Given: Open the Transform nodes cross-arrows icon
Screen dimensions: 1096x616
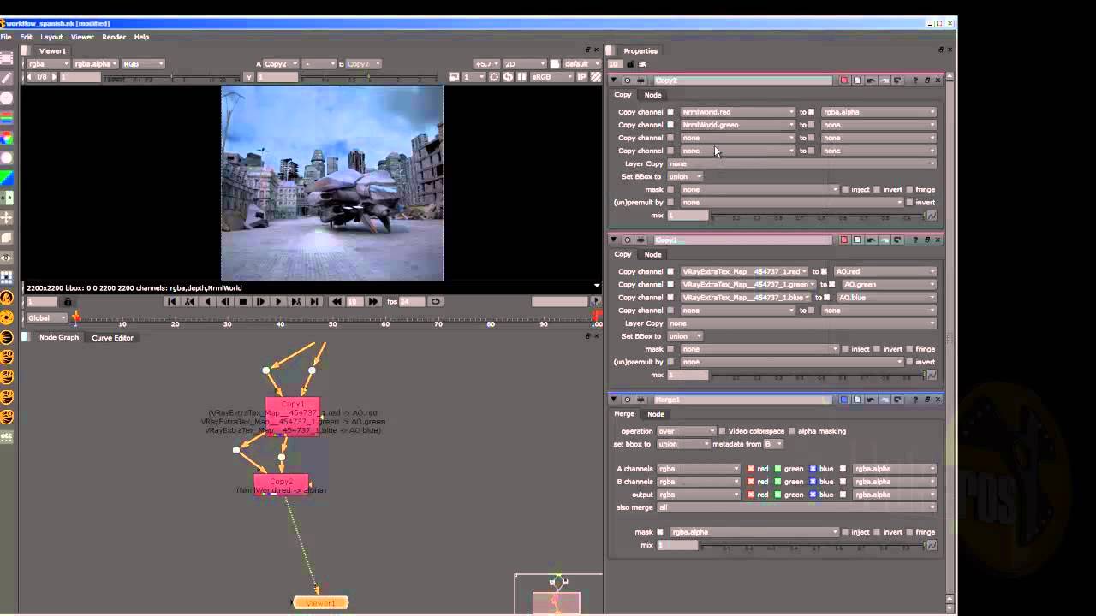Looking at the screenshot, I should [6, 217].
